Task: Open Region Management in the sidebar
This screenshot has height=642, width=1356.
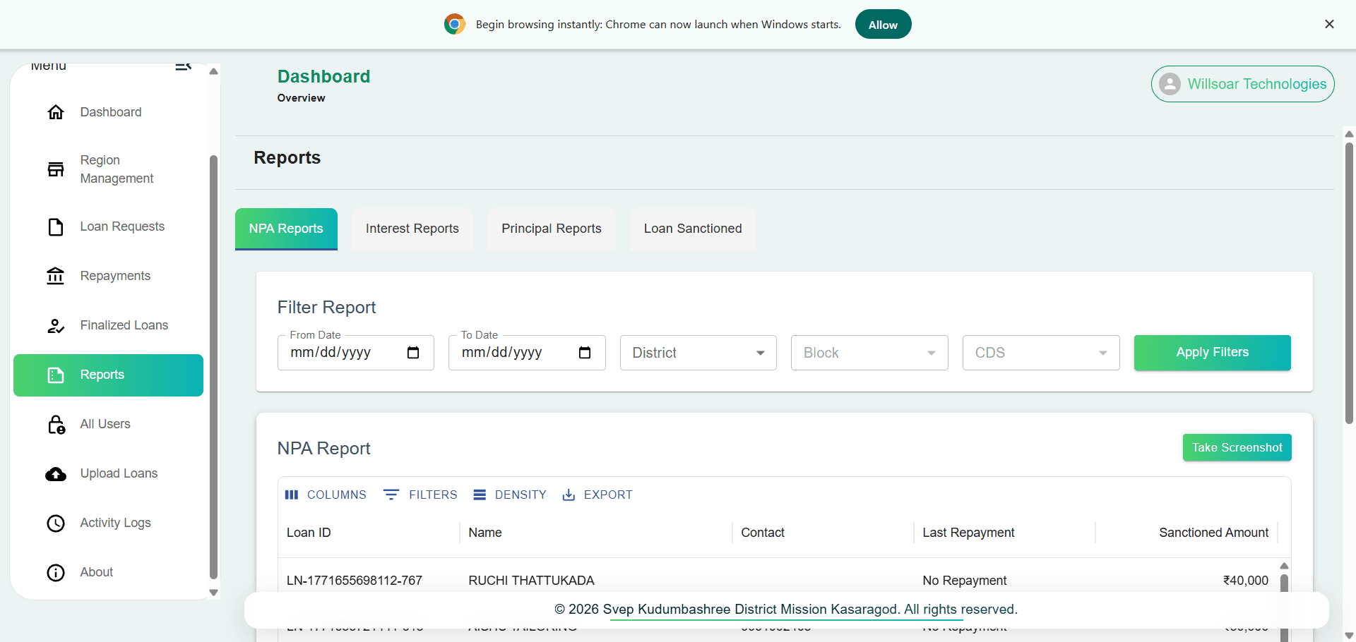Action: point(108,169)
